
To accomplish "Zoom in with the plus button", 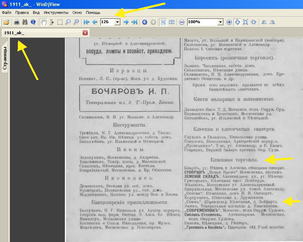I will tap(229, 22).
